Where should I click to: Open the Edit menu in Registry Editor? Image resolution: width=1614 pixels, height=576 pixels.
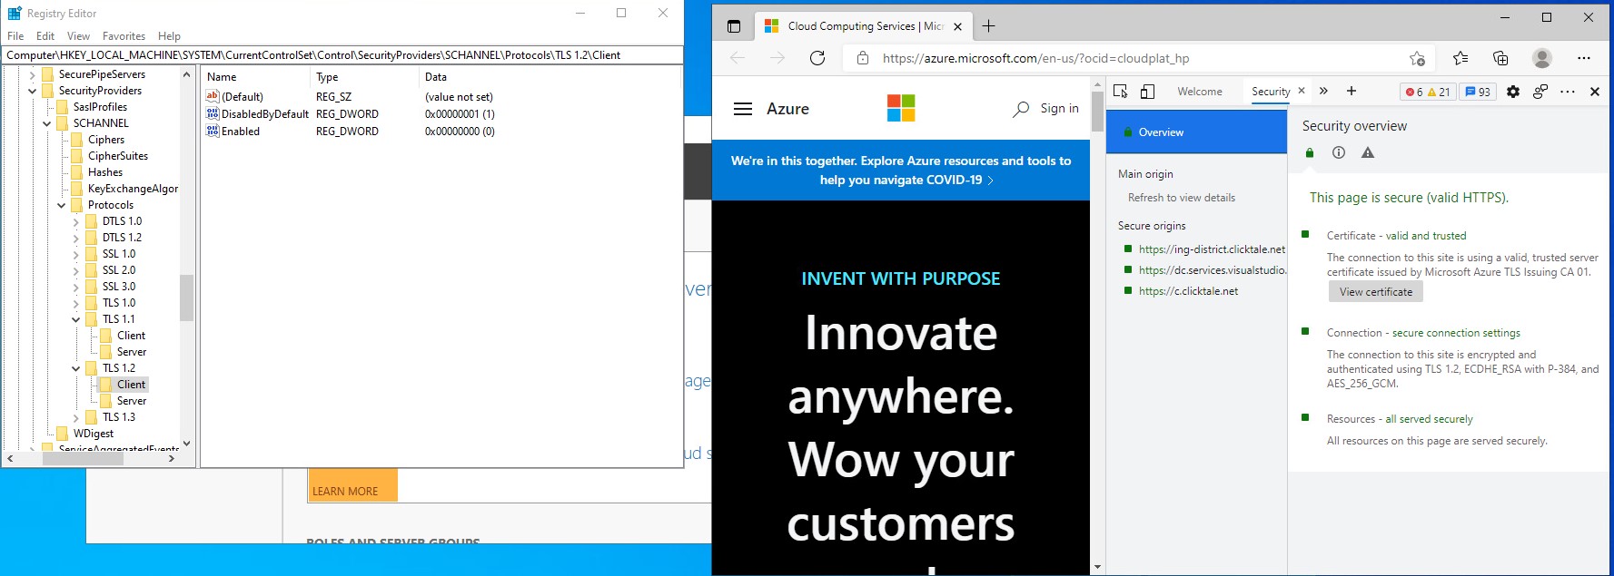click(45, 36)
